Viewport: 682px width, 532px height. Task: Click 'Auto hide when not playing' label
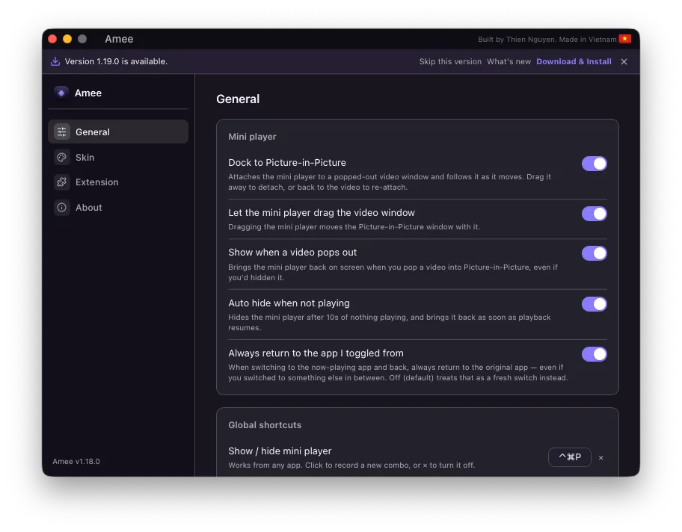click(289, 303)
